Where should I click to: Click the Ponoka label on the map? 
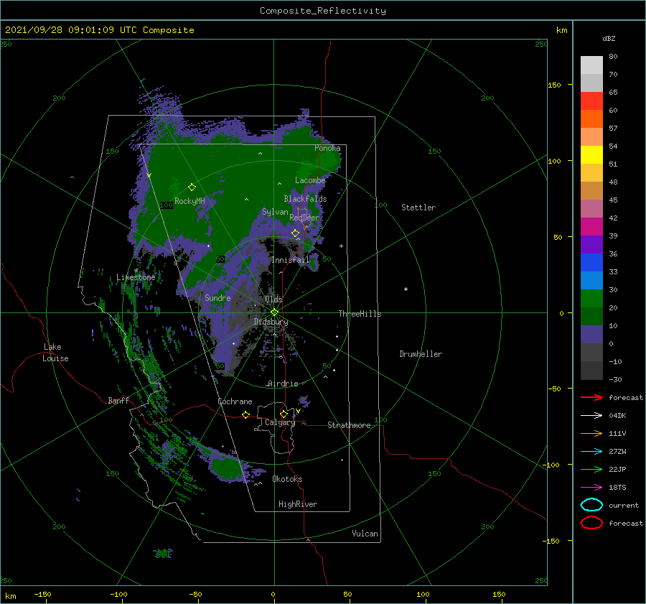point(327,148)
